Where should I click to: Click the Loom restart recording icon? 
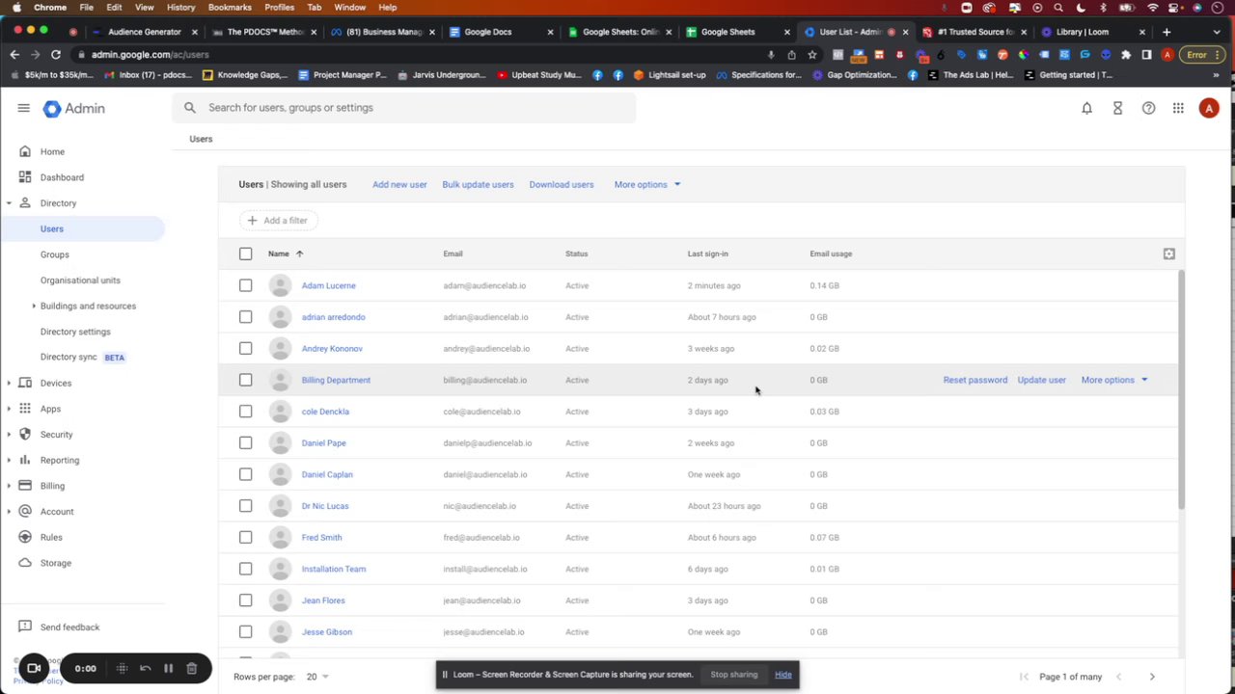coord(145,668)
